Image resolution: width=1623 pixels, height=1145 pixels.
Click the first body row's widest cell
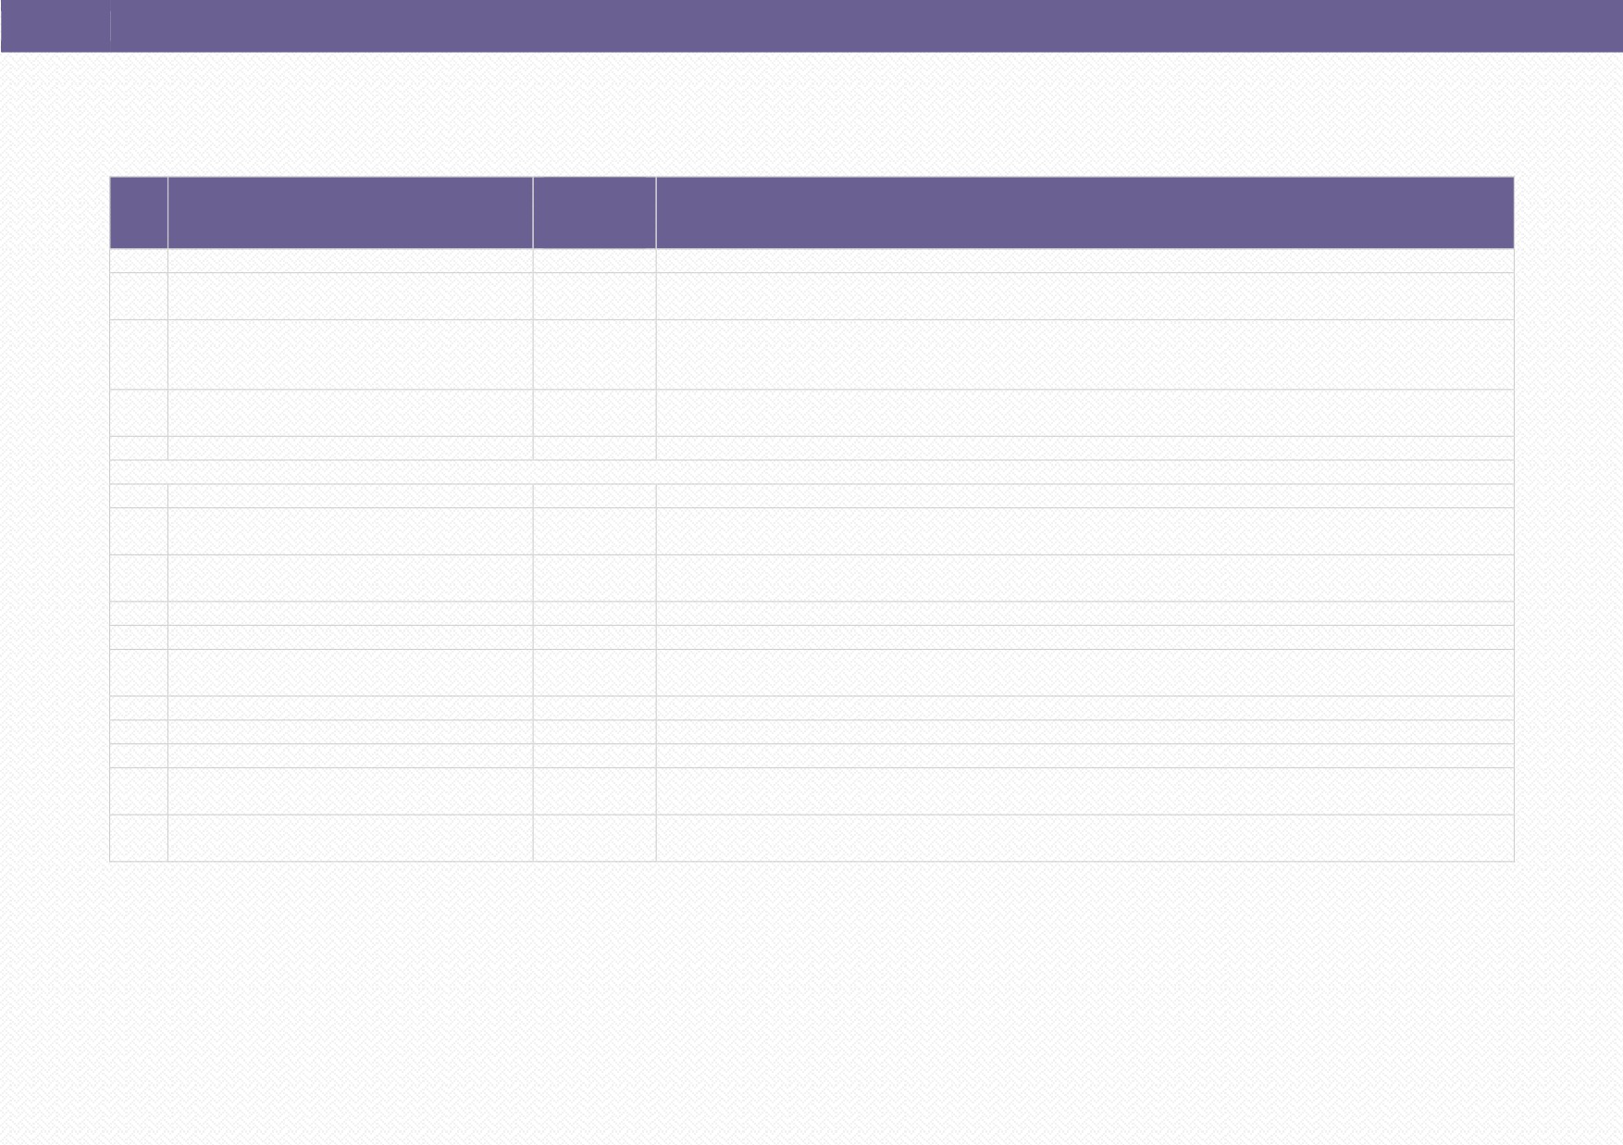click(x=1084, y=261)
